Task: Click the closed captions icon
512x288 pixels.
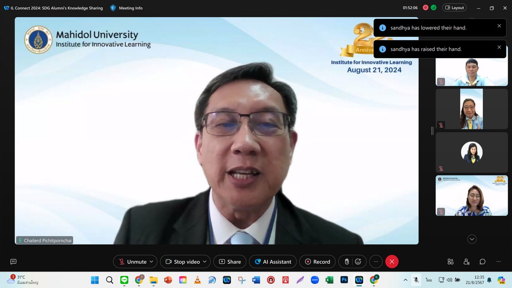Action: click(13, 262)
